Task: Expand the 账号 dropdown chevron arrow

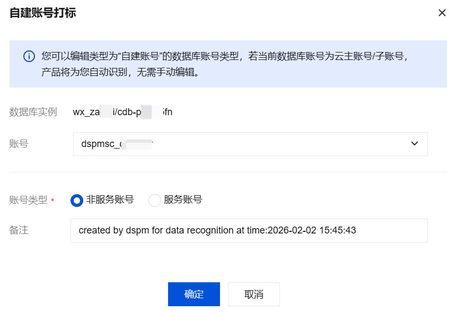Action: click(415, 144)
